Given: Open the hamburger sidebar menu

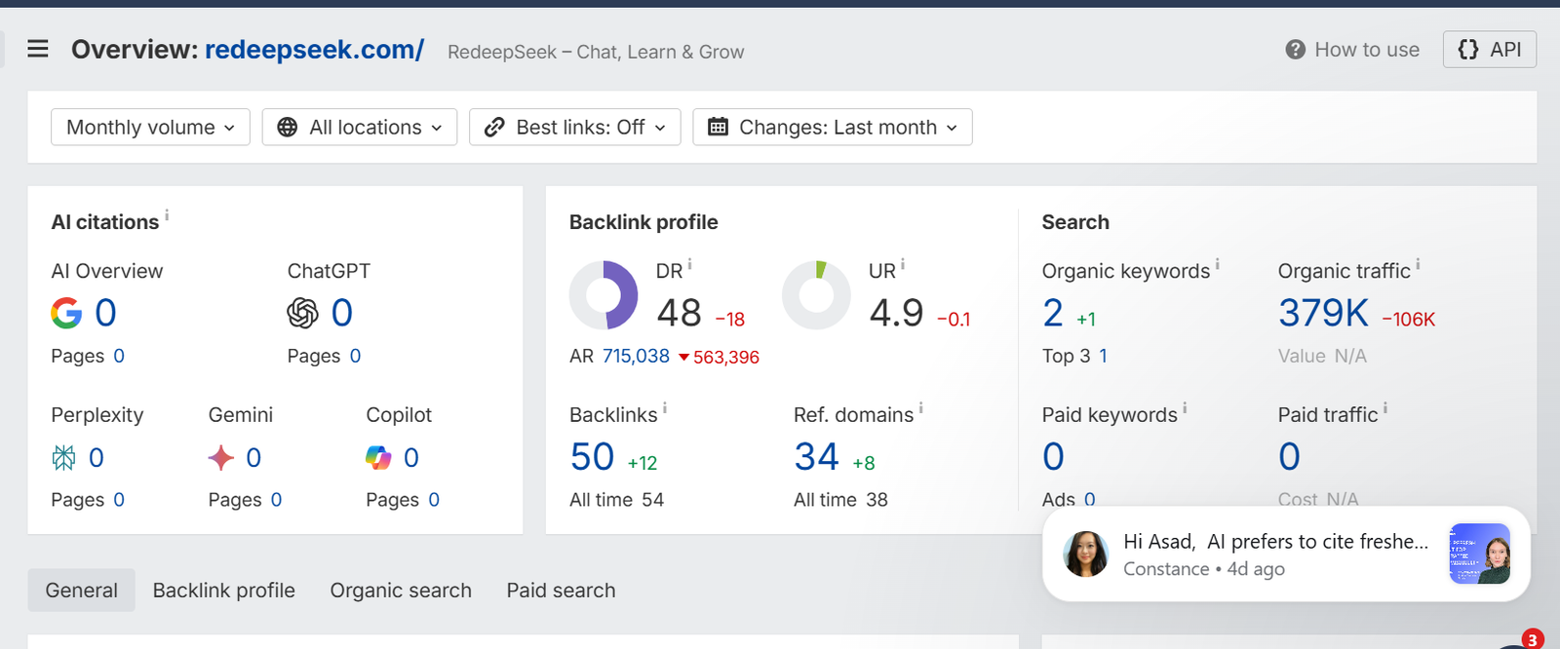Looking at the screenshot, I should coord(38,49).
